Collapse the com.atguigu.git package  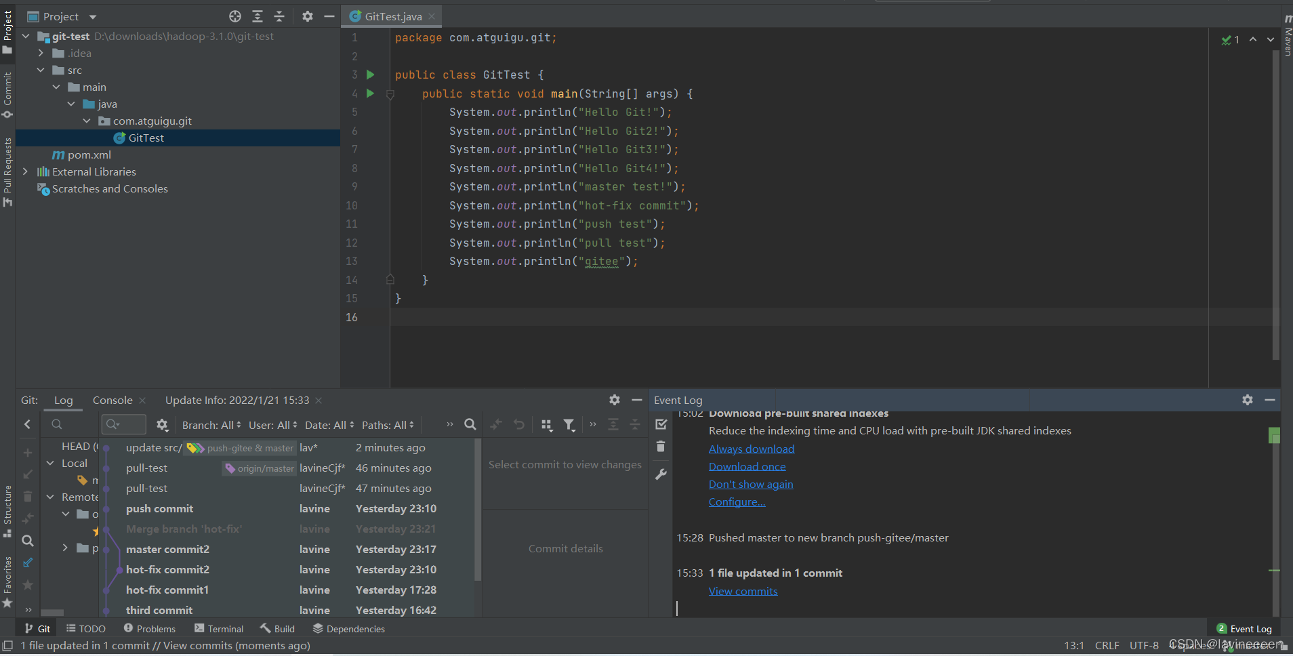tap(87, 121)
